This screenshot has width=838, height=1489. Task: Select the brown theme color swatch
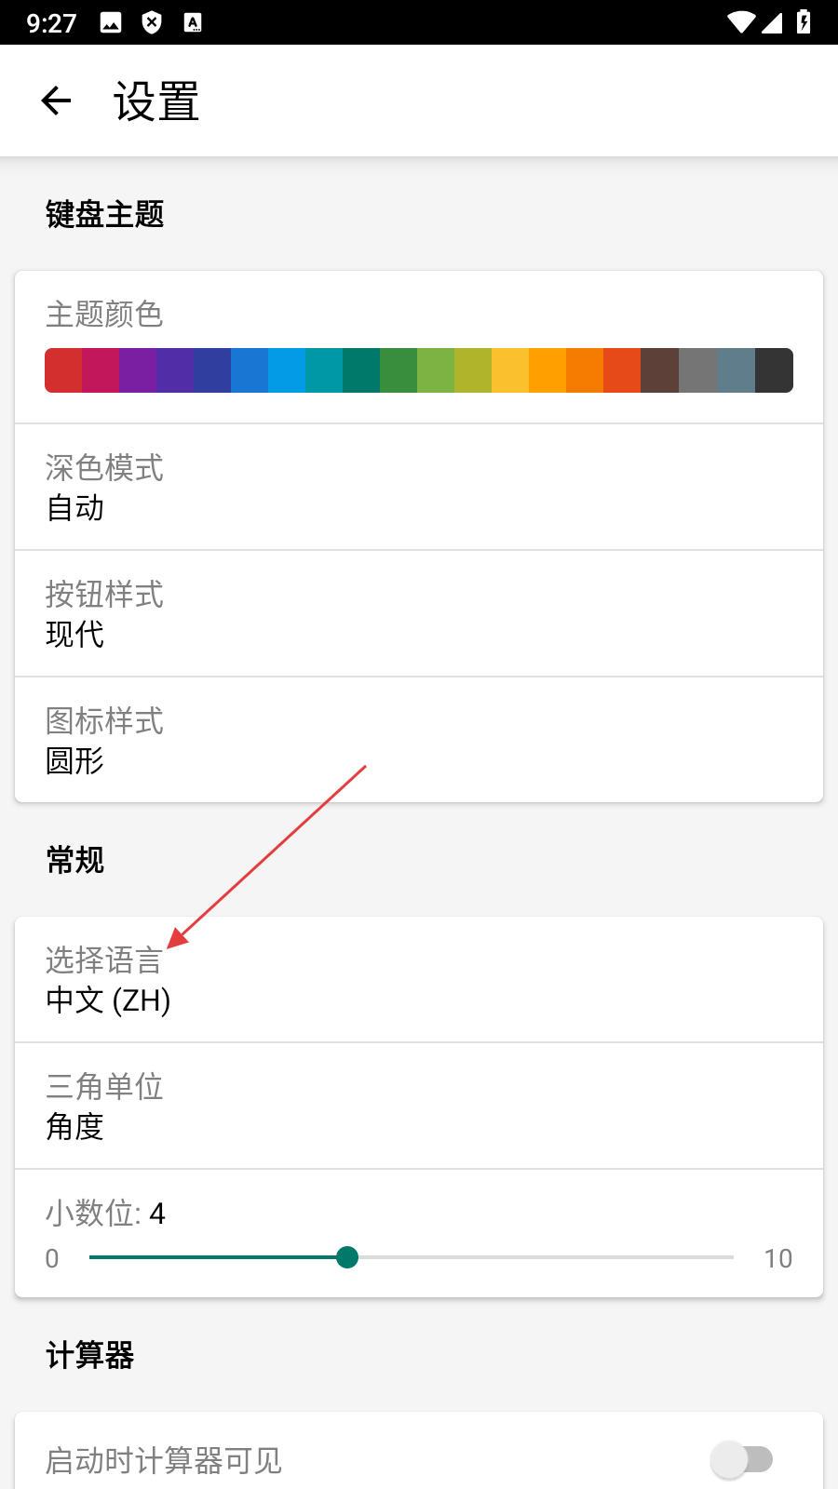[x=659, y=370]
